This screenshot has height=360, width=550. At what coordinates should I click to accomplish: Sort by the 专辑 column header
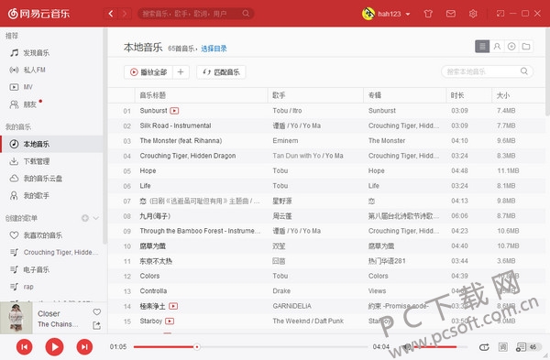pyautogui.click(x=405, y=95)
